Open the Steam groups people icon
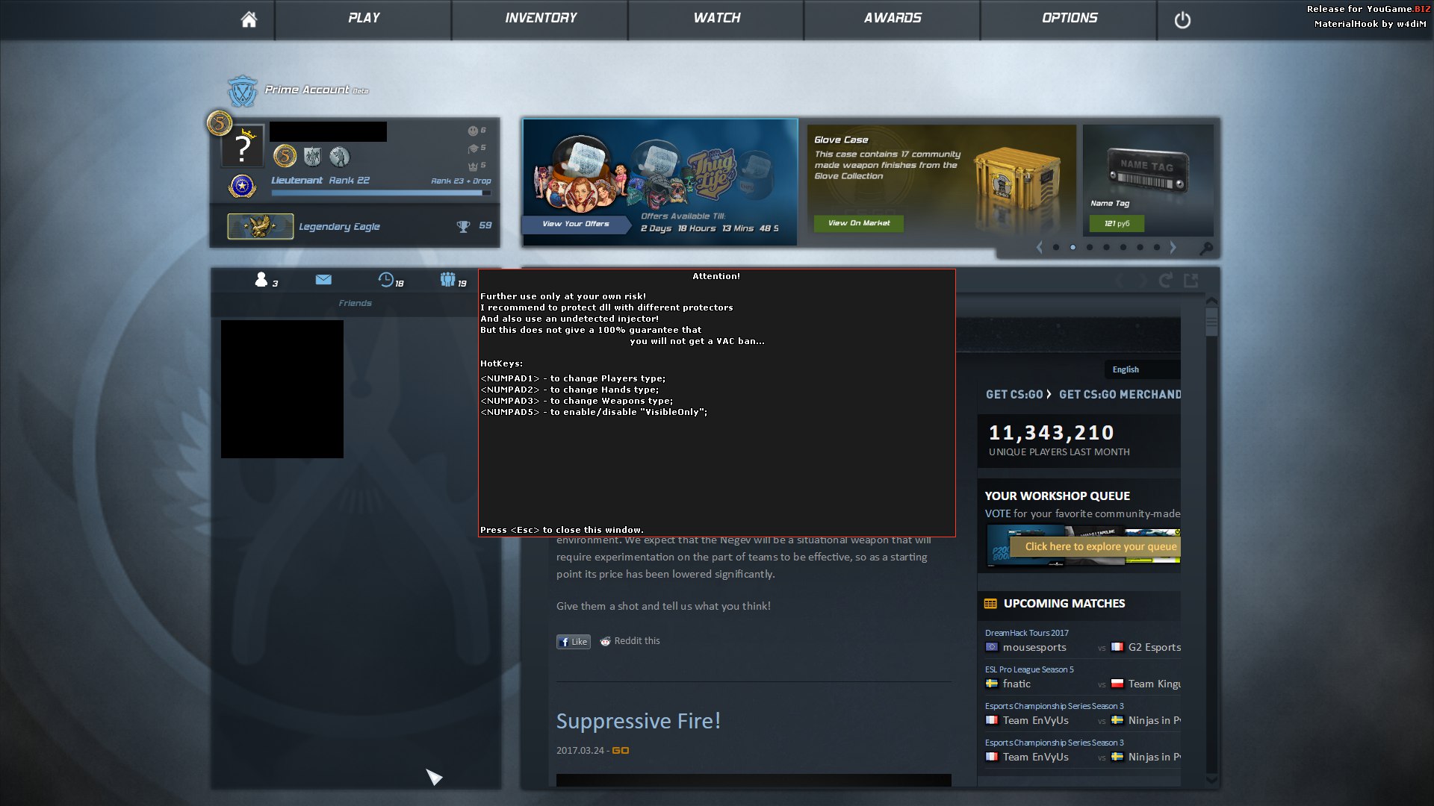 447,280
